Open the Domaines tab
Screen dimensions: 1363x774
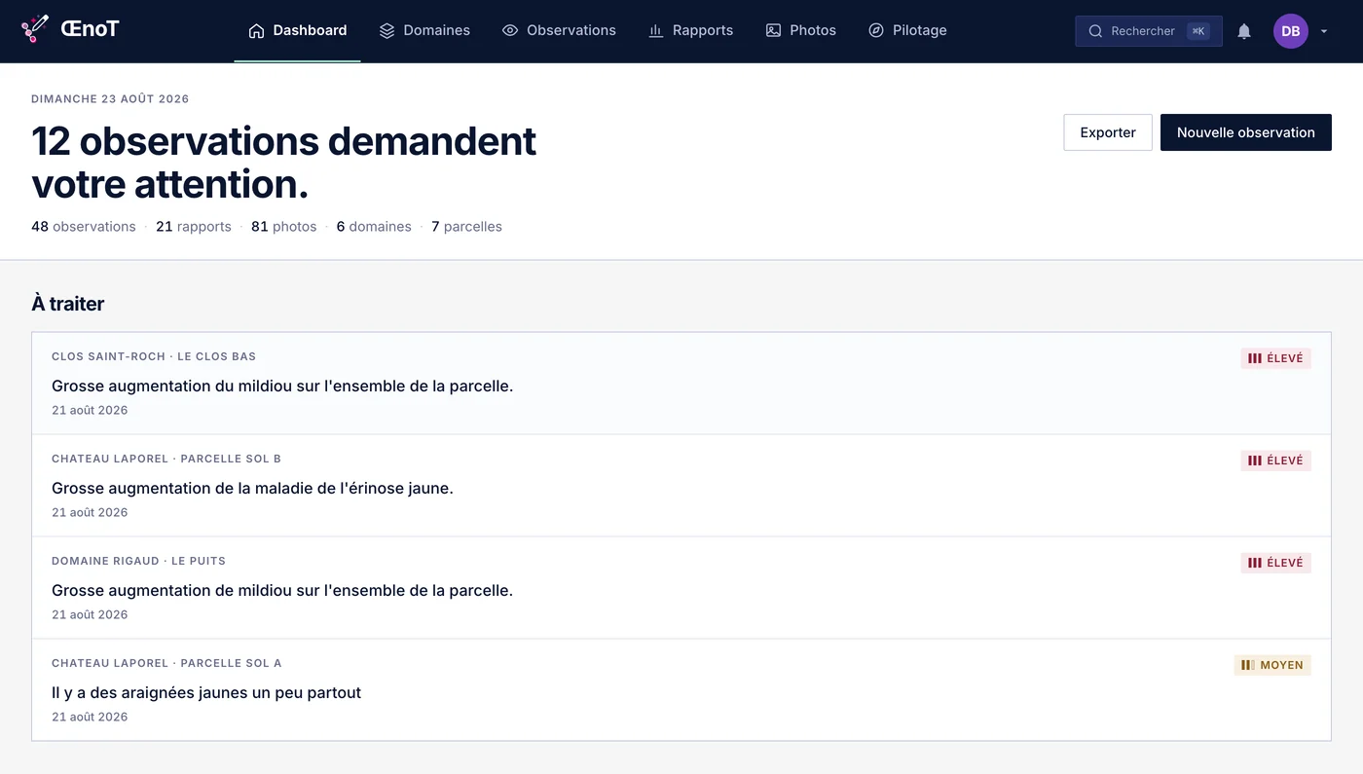click(x=424, y=30)
